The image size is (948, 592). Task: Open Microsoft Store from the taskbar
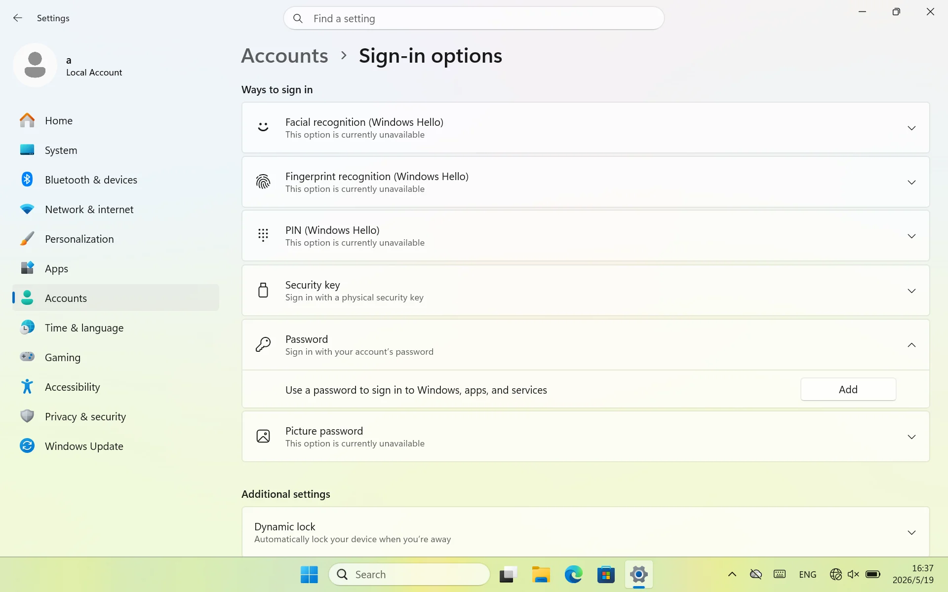click(606, 574)
